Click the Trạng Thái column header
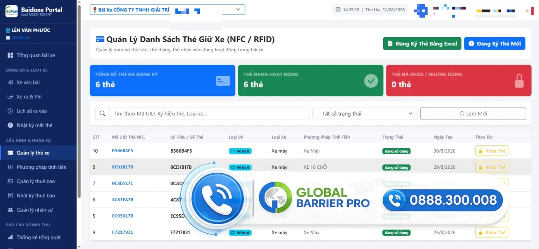 point(393,137)
